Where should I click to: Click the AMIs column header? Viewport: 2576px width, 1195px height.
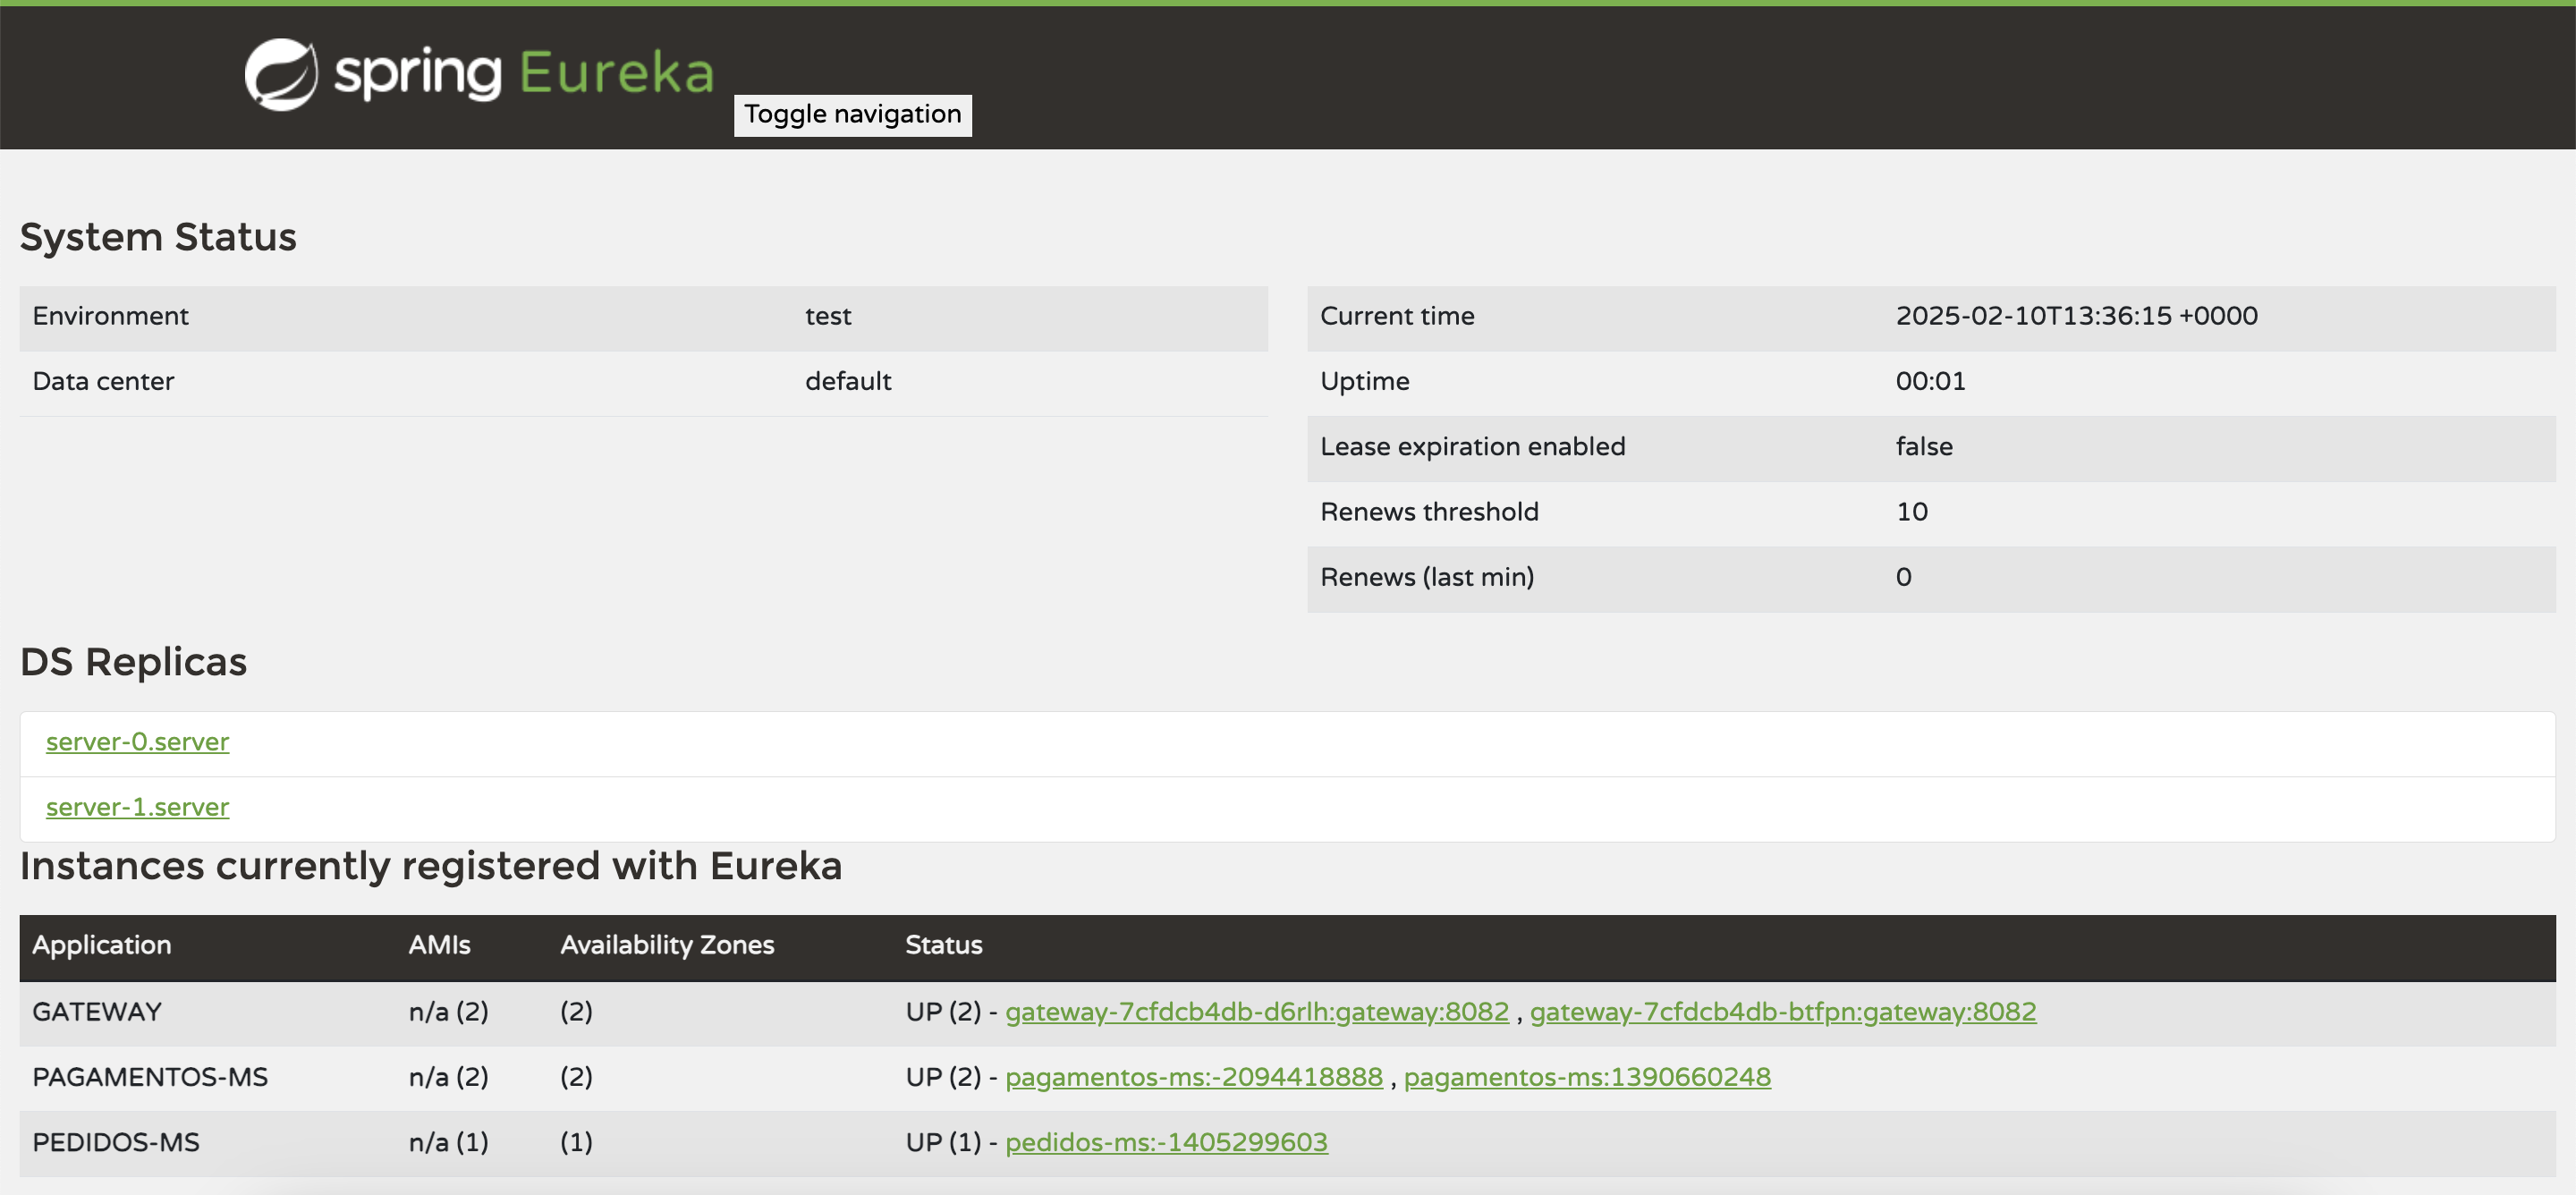coord(439,945)
